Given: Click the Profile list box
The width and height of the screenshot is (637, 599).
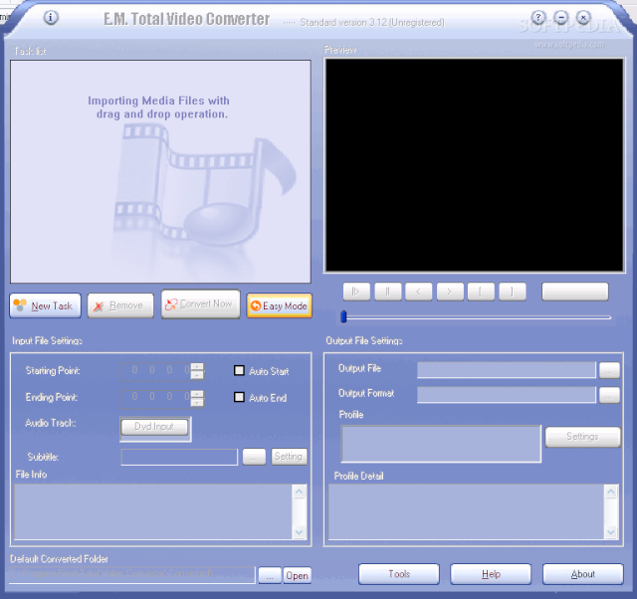Looking at the screenshot, I should tap(441, 444).
